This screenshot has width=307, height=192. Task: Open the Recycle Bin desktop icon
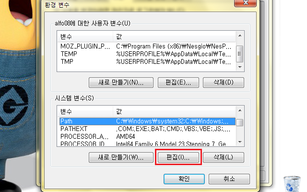coord(292,184)
